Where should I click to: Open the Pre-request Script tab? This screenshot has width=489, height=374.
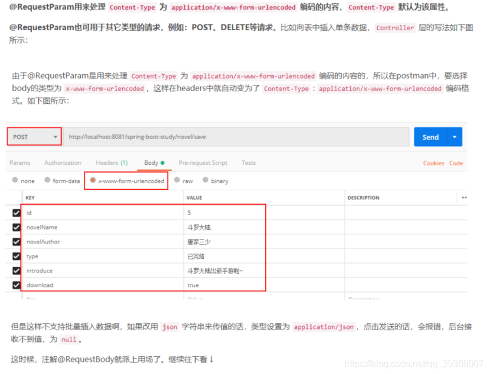coord(203,162)
